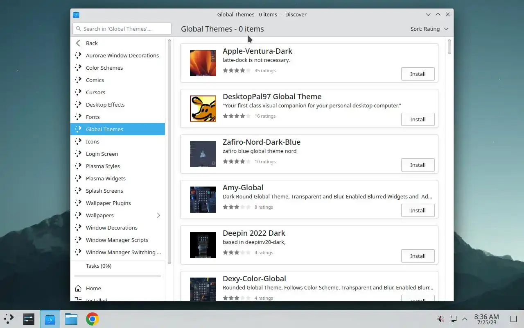524x328 pixels.
Task: Click the Splash Screens category icon
Action: 78,191
